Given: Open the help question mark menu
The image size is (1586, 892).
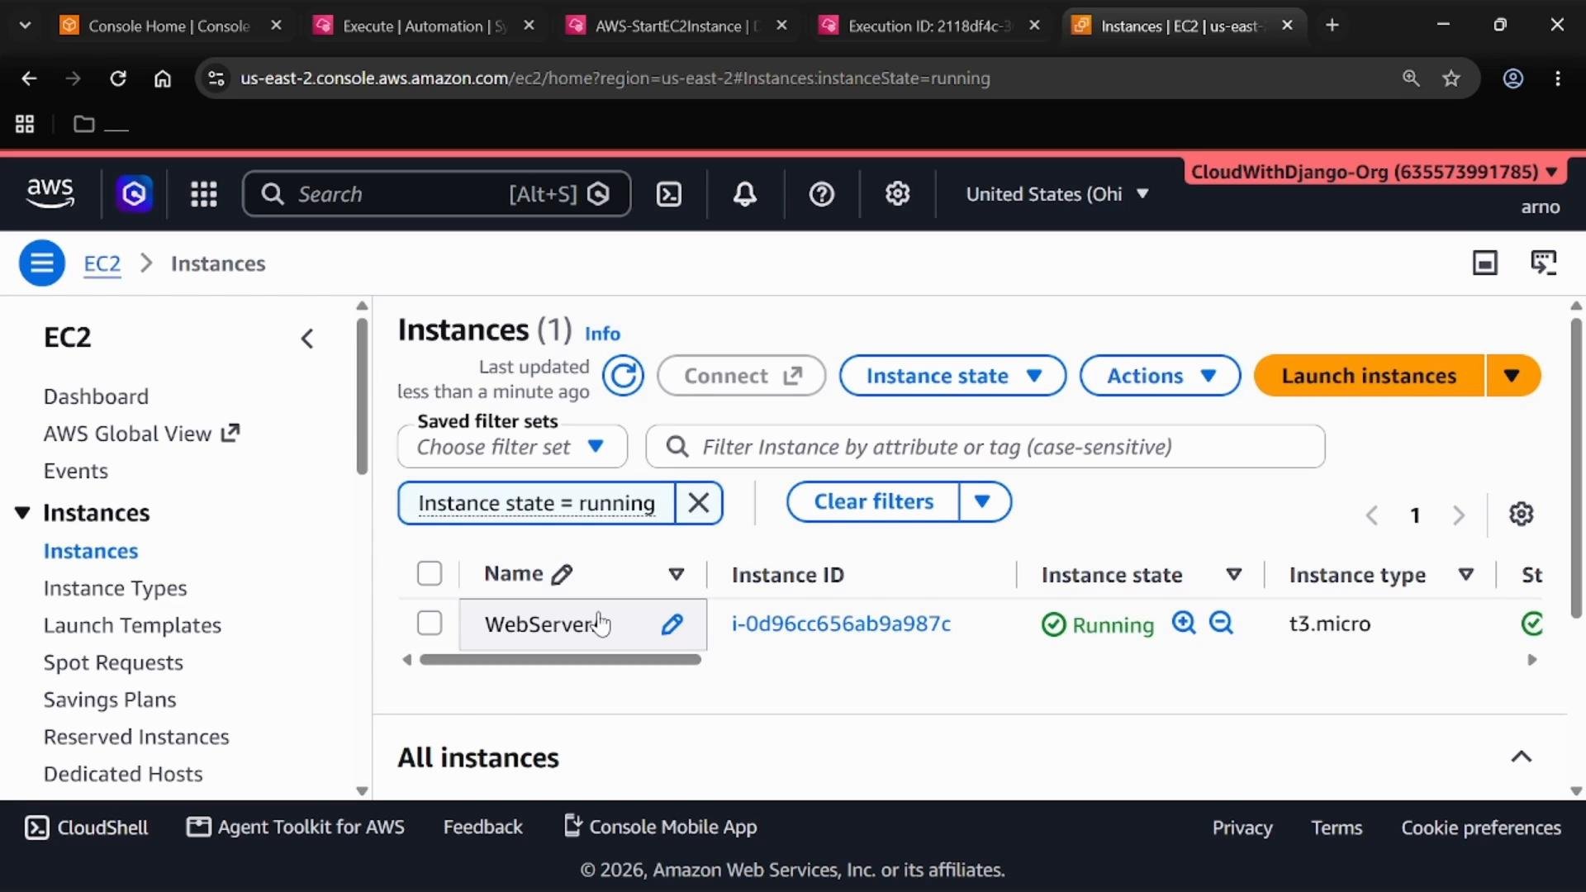Looking at the screenshot, I should tap(821, 194).
